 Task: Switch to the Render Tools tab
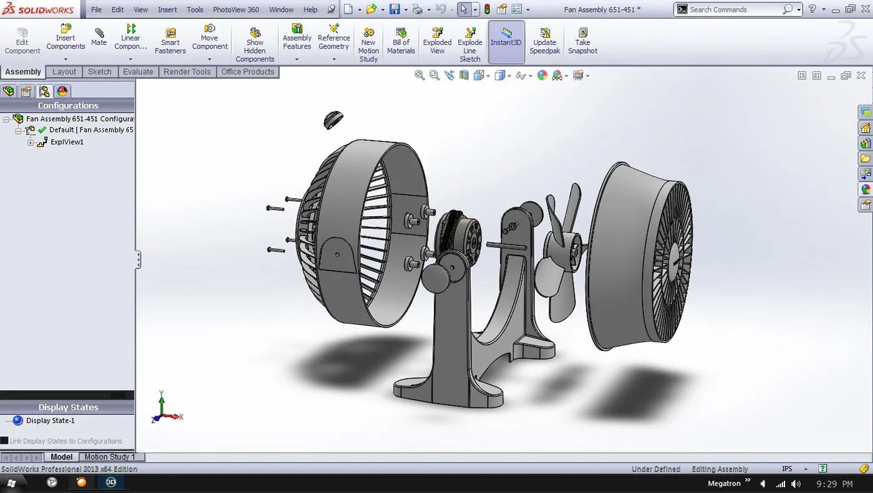click(187, 72)
